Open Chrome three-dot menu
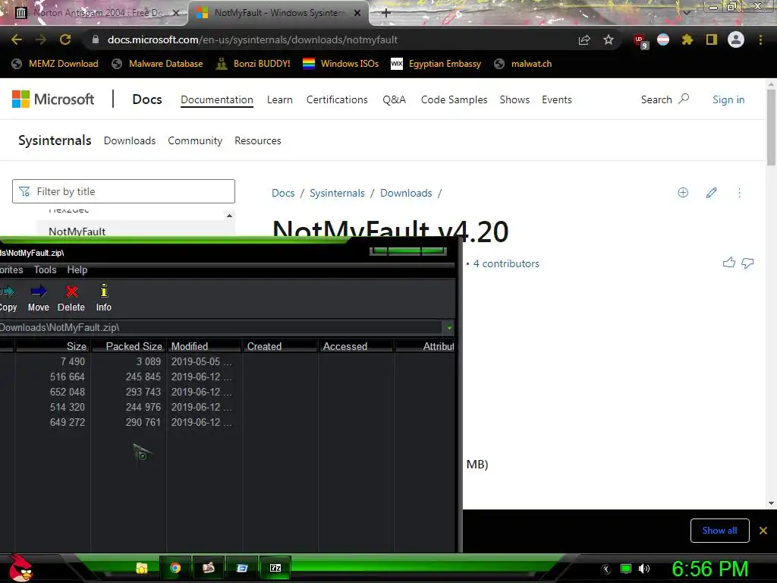 tap(760, 39)
